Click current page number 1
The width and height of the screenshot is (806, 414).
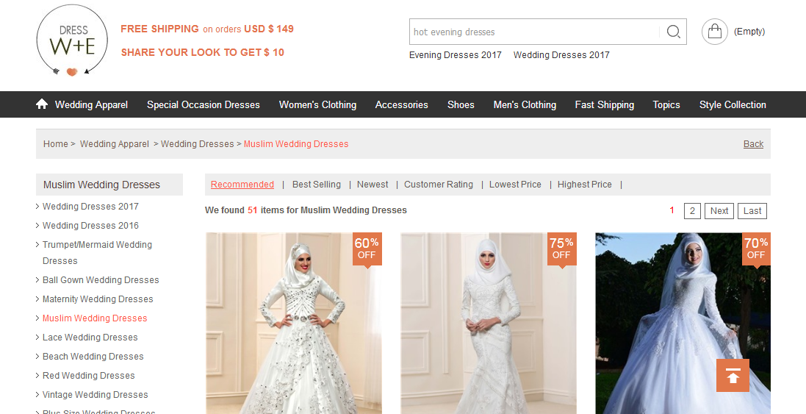pos(672,210)
